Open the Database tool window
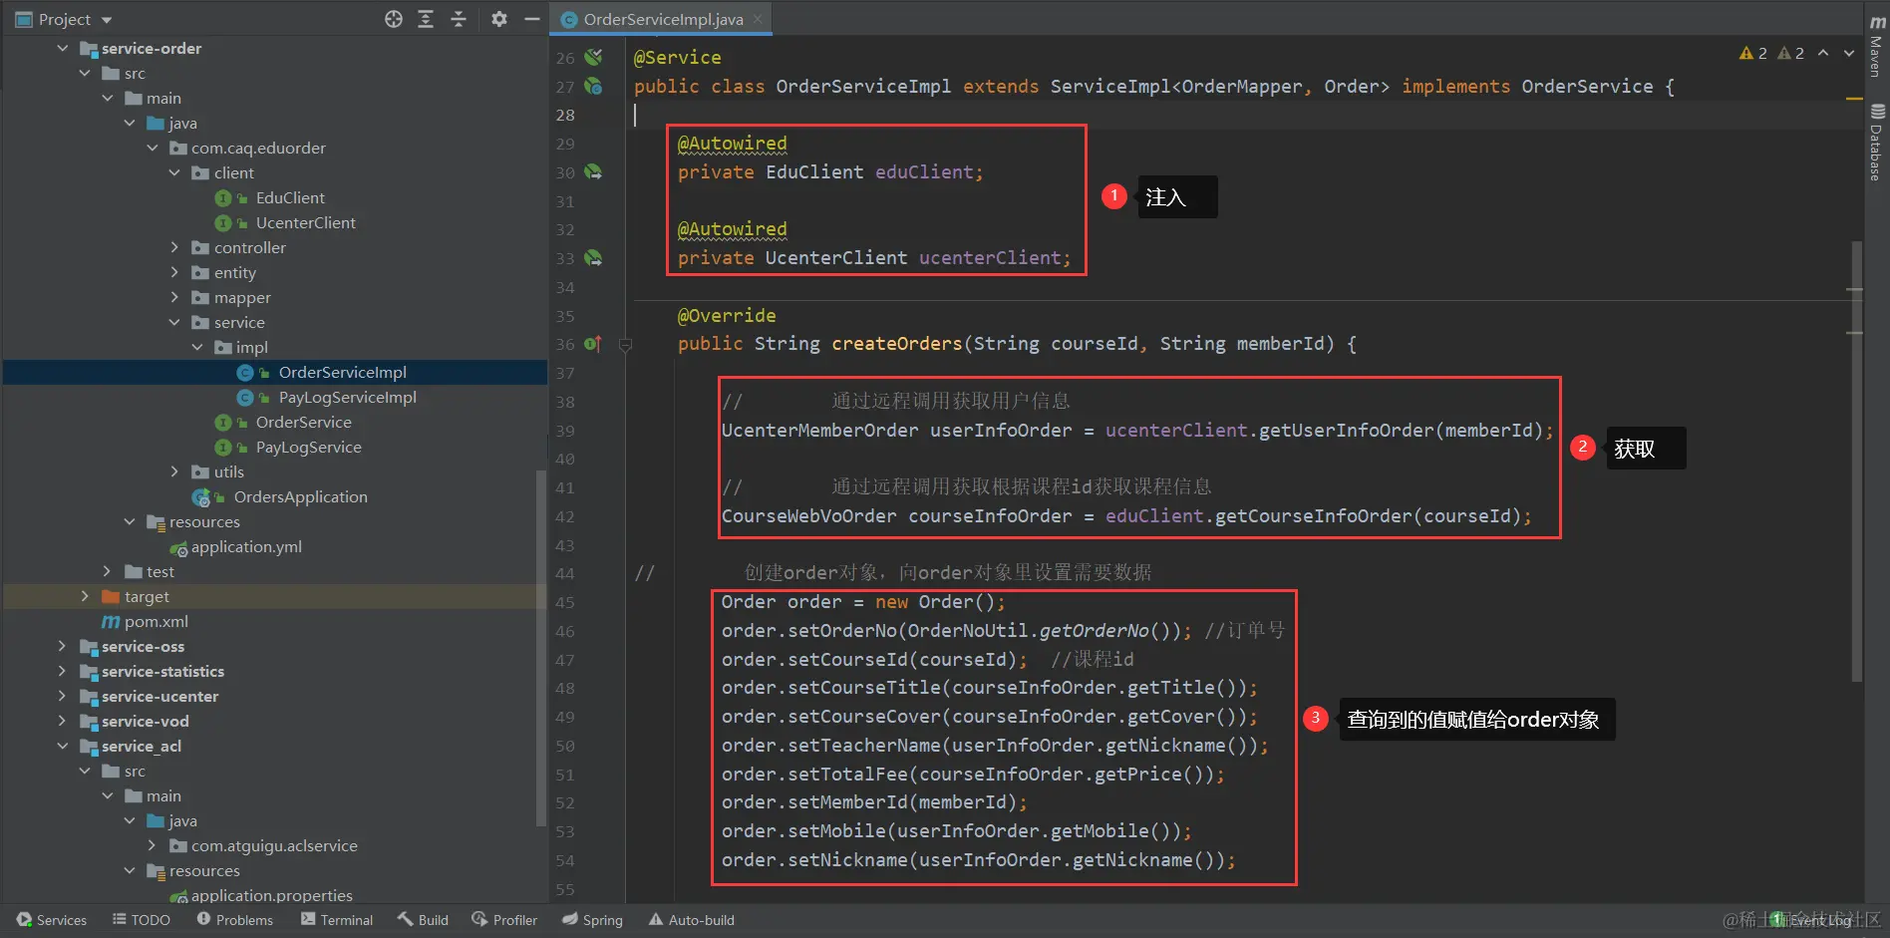 pyautogui.click(x=1876, y=143)
